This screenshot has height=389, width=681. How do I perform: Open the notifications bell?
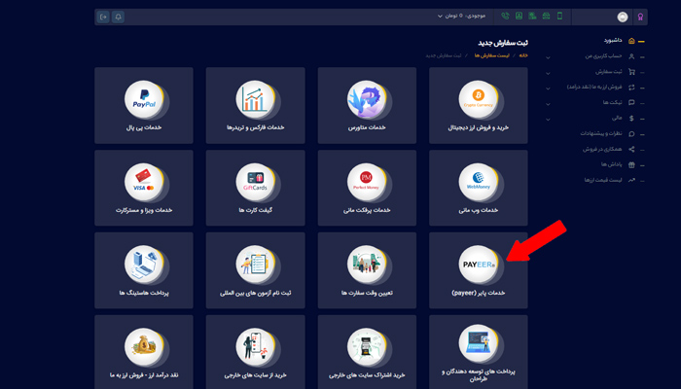point(118,17)
